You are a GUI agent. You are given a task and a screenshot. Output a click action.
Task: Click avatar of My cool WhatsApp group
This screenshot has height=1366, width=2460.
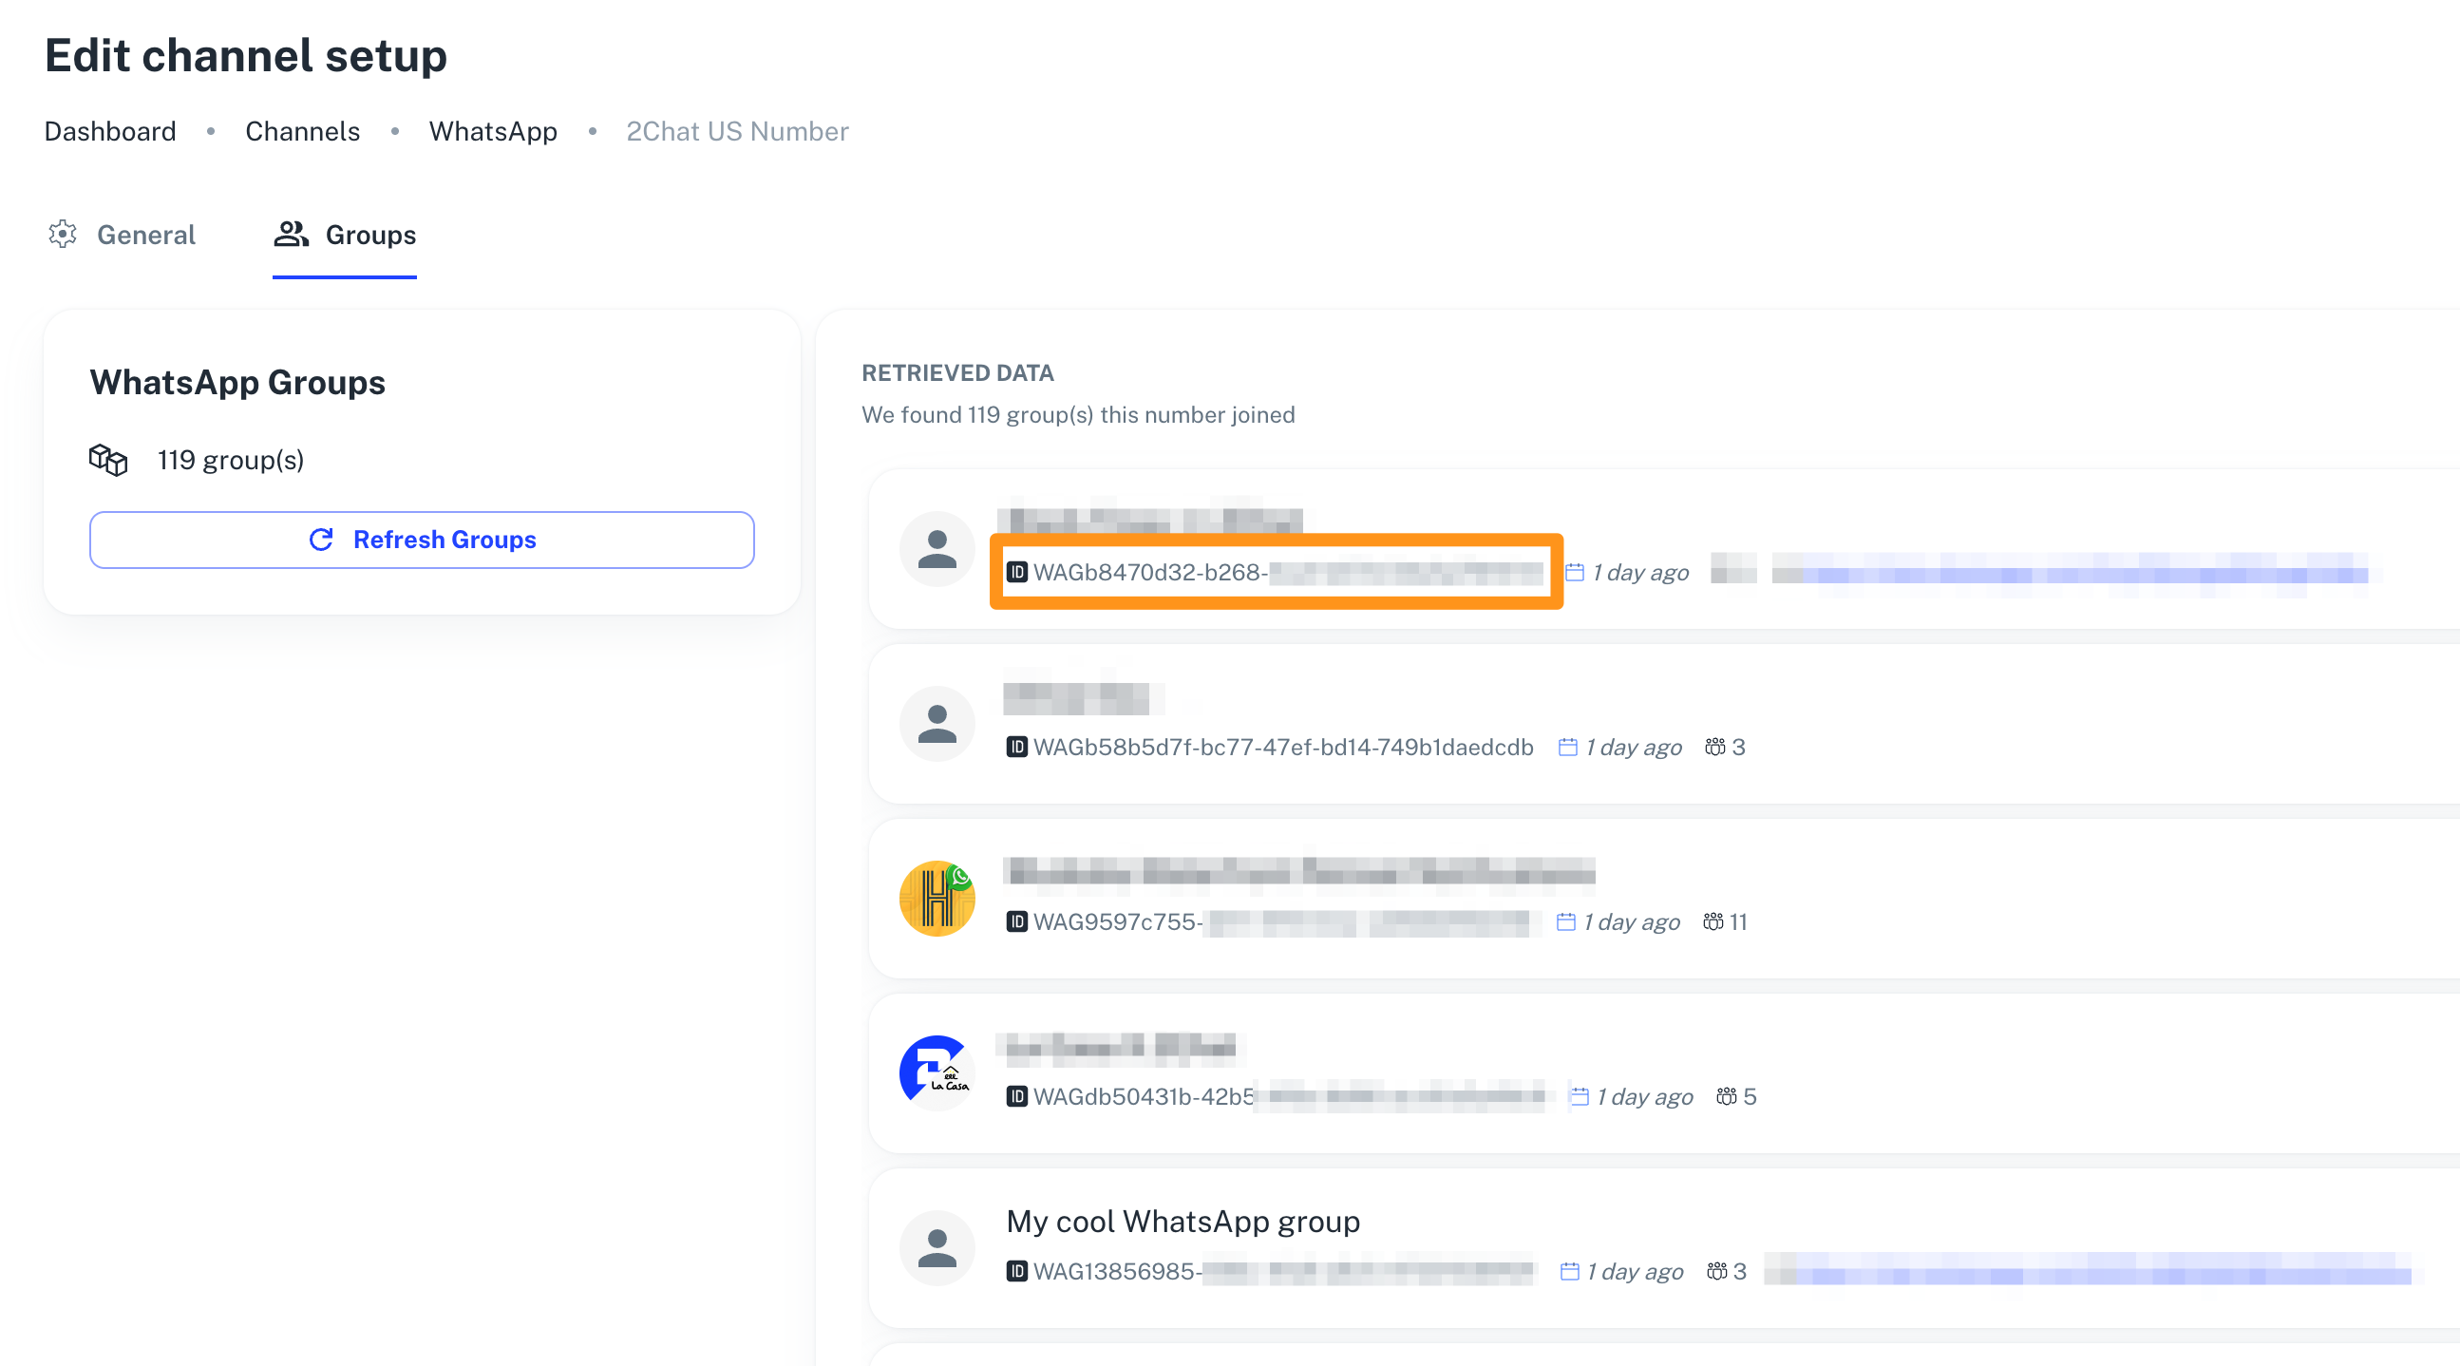937,1247
